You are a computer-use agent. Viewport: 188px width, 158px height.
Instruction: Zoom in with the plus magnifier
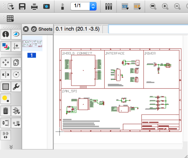pyautogui.click(x=165, y=7)
